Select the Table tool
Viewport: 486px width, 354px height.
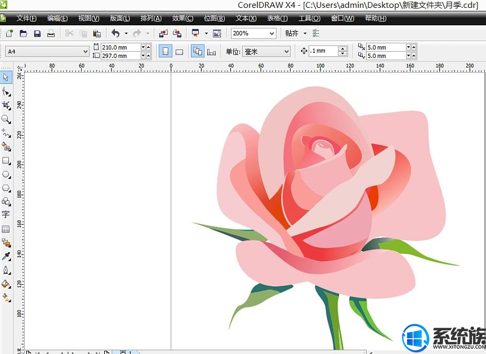(x=6, y=229)
